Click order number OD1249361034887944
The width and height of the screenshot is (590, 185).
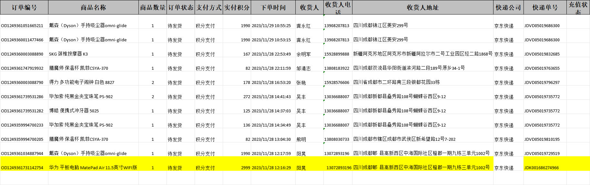(22, 154)
